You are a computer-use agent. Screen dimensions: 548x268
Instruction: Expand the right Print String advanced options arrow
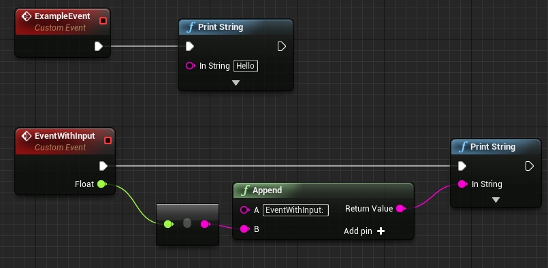496,200
